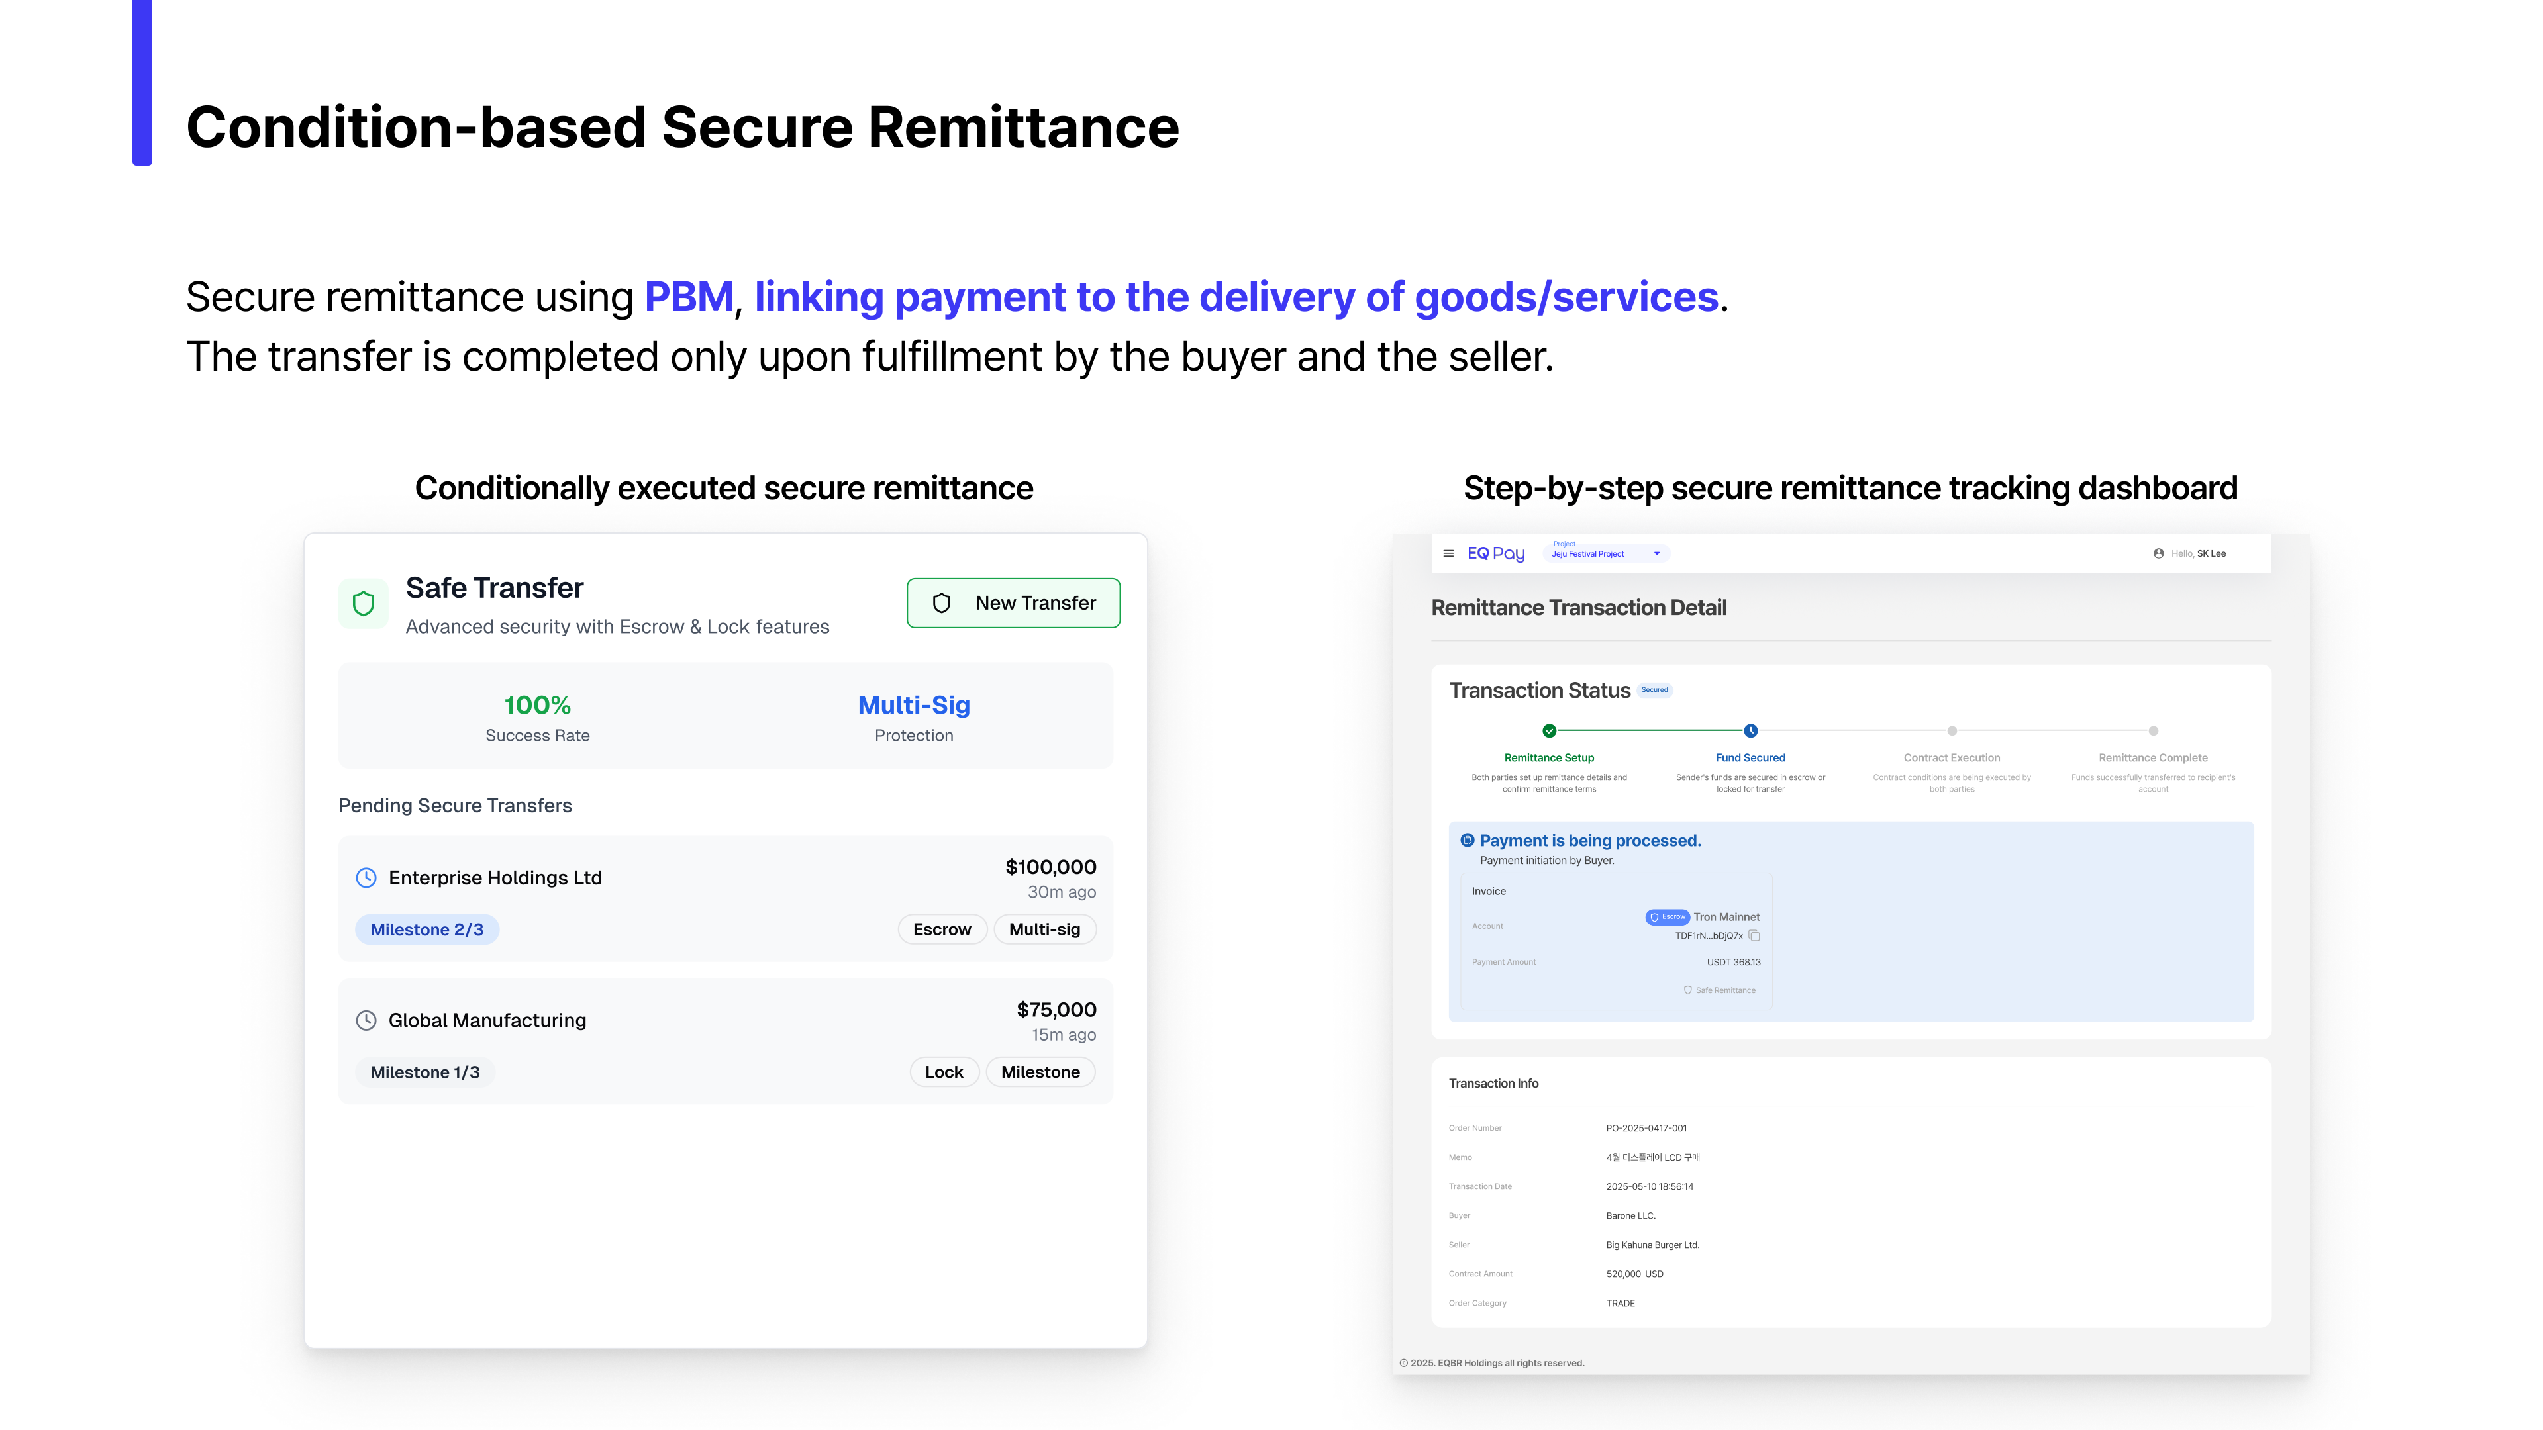Click the Contract Execution step dot
The image size is (2543, 1430).
point(1952,730)
